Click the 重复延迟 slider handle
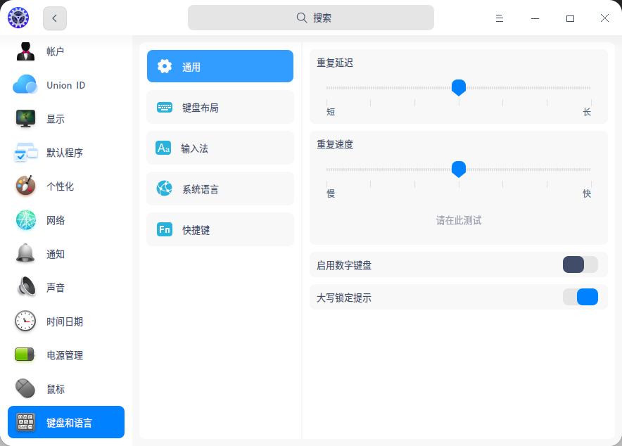Viewport: 622px width, 446px height. point(459,88)
